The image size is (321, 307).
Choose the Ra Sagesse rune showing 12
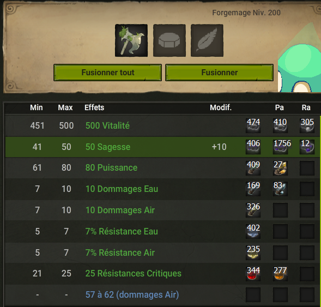coord(307,147)
